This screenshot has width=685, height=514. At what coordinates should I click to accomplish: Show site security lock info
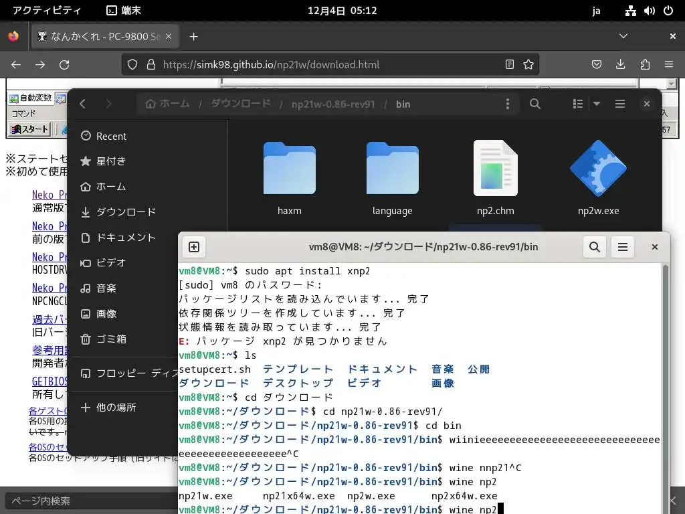151,65
